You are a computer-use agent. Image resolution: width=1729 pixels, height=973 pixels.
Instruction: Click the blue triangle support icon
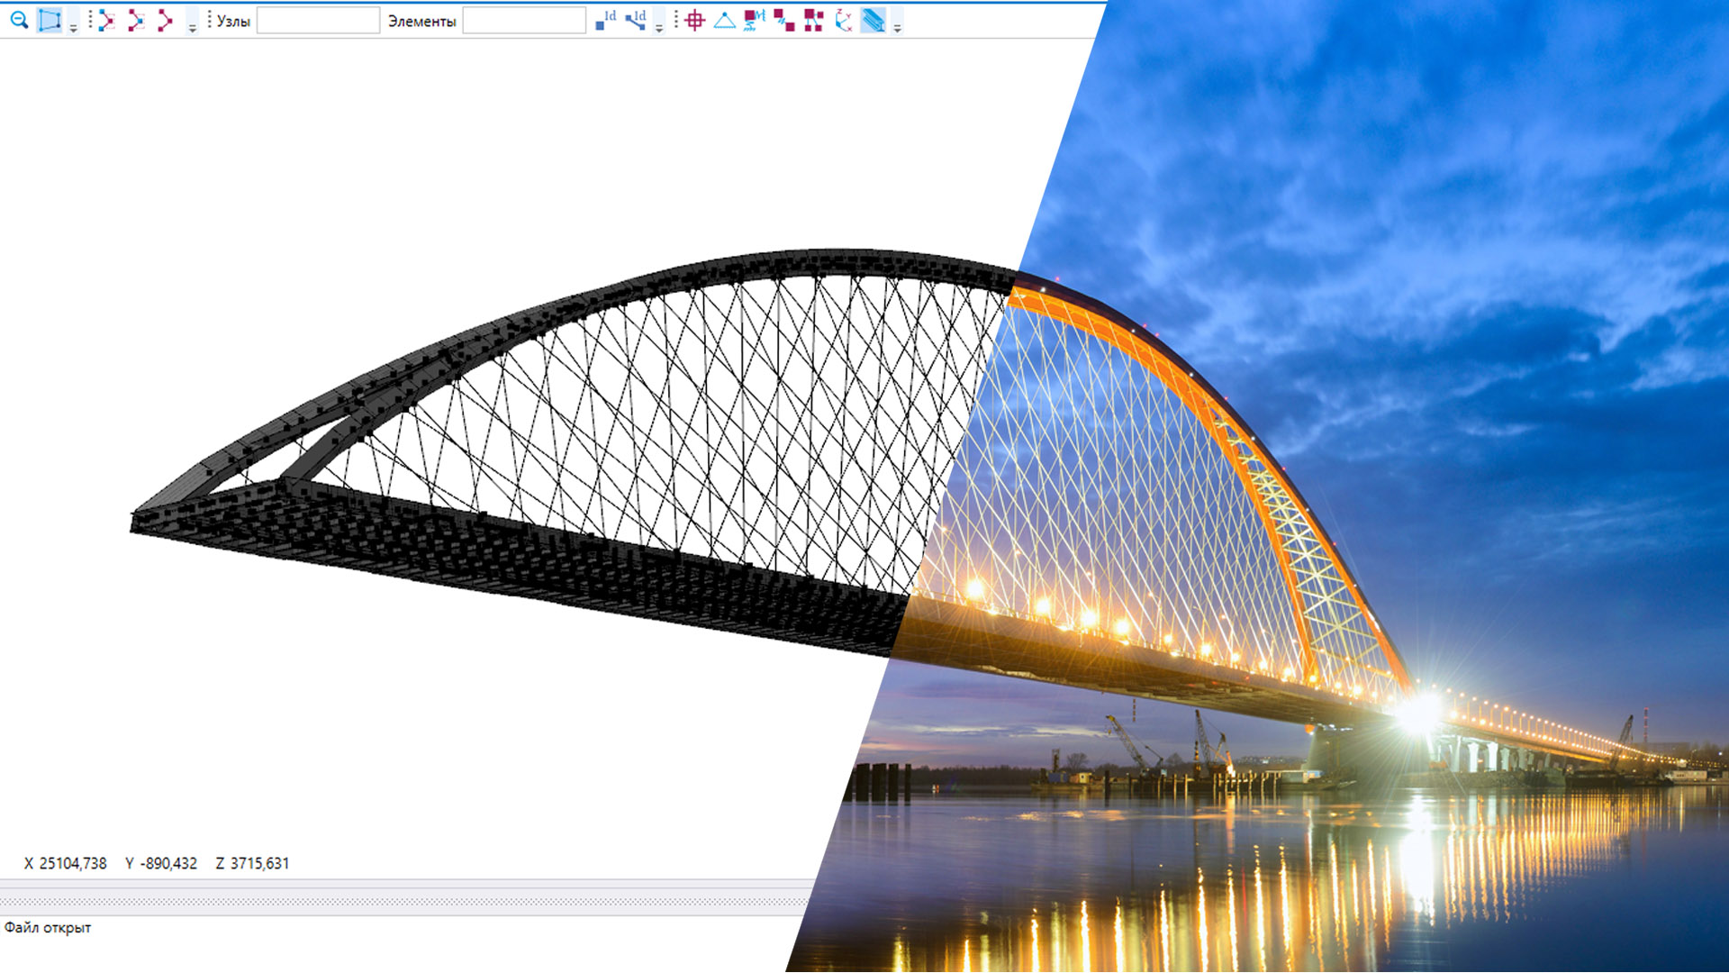coord(724,21)
